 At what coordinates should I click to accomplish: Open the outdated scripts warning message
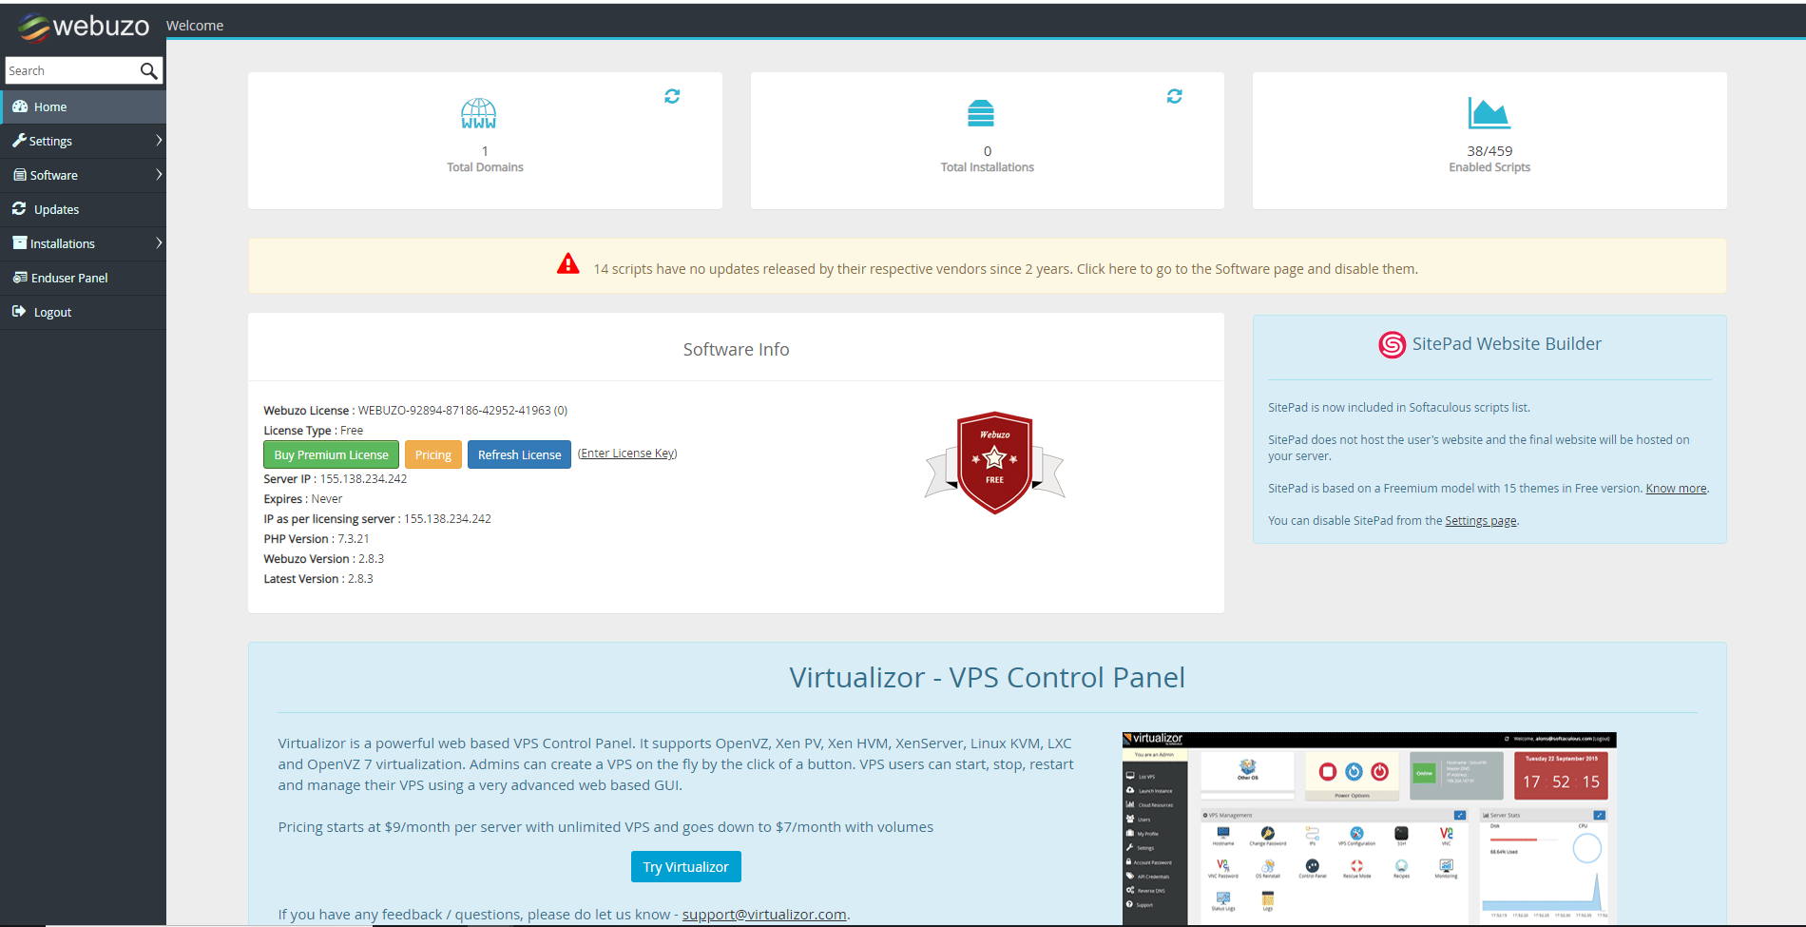click(1006, 269)
